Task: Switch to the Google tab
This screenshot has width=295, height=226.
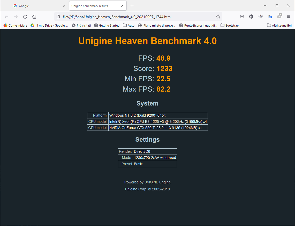Action: pos(39,6)
